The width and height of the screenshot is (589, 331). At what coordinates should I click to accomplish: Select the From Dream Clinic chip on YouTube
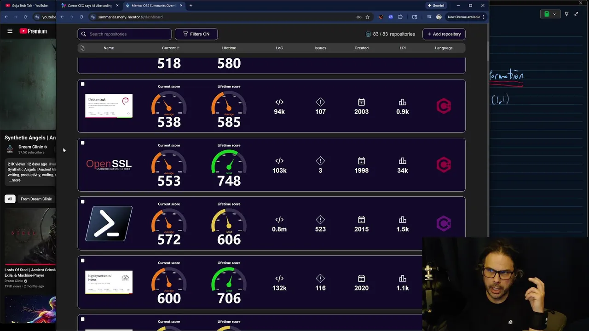[36, 199]
